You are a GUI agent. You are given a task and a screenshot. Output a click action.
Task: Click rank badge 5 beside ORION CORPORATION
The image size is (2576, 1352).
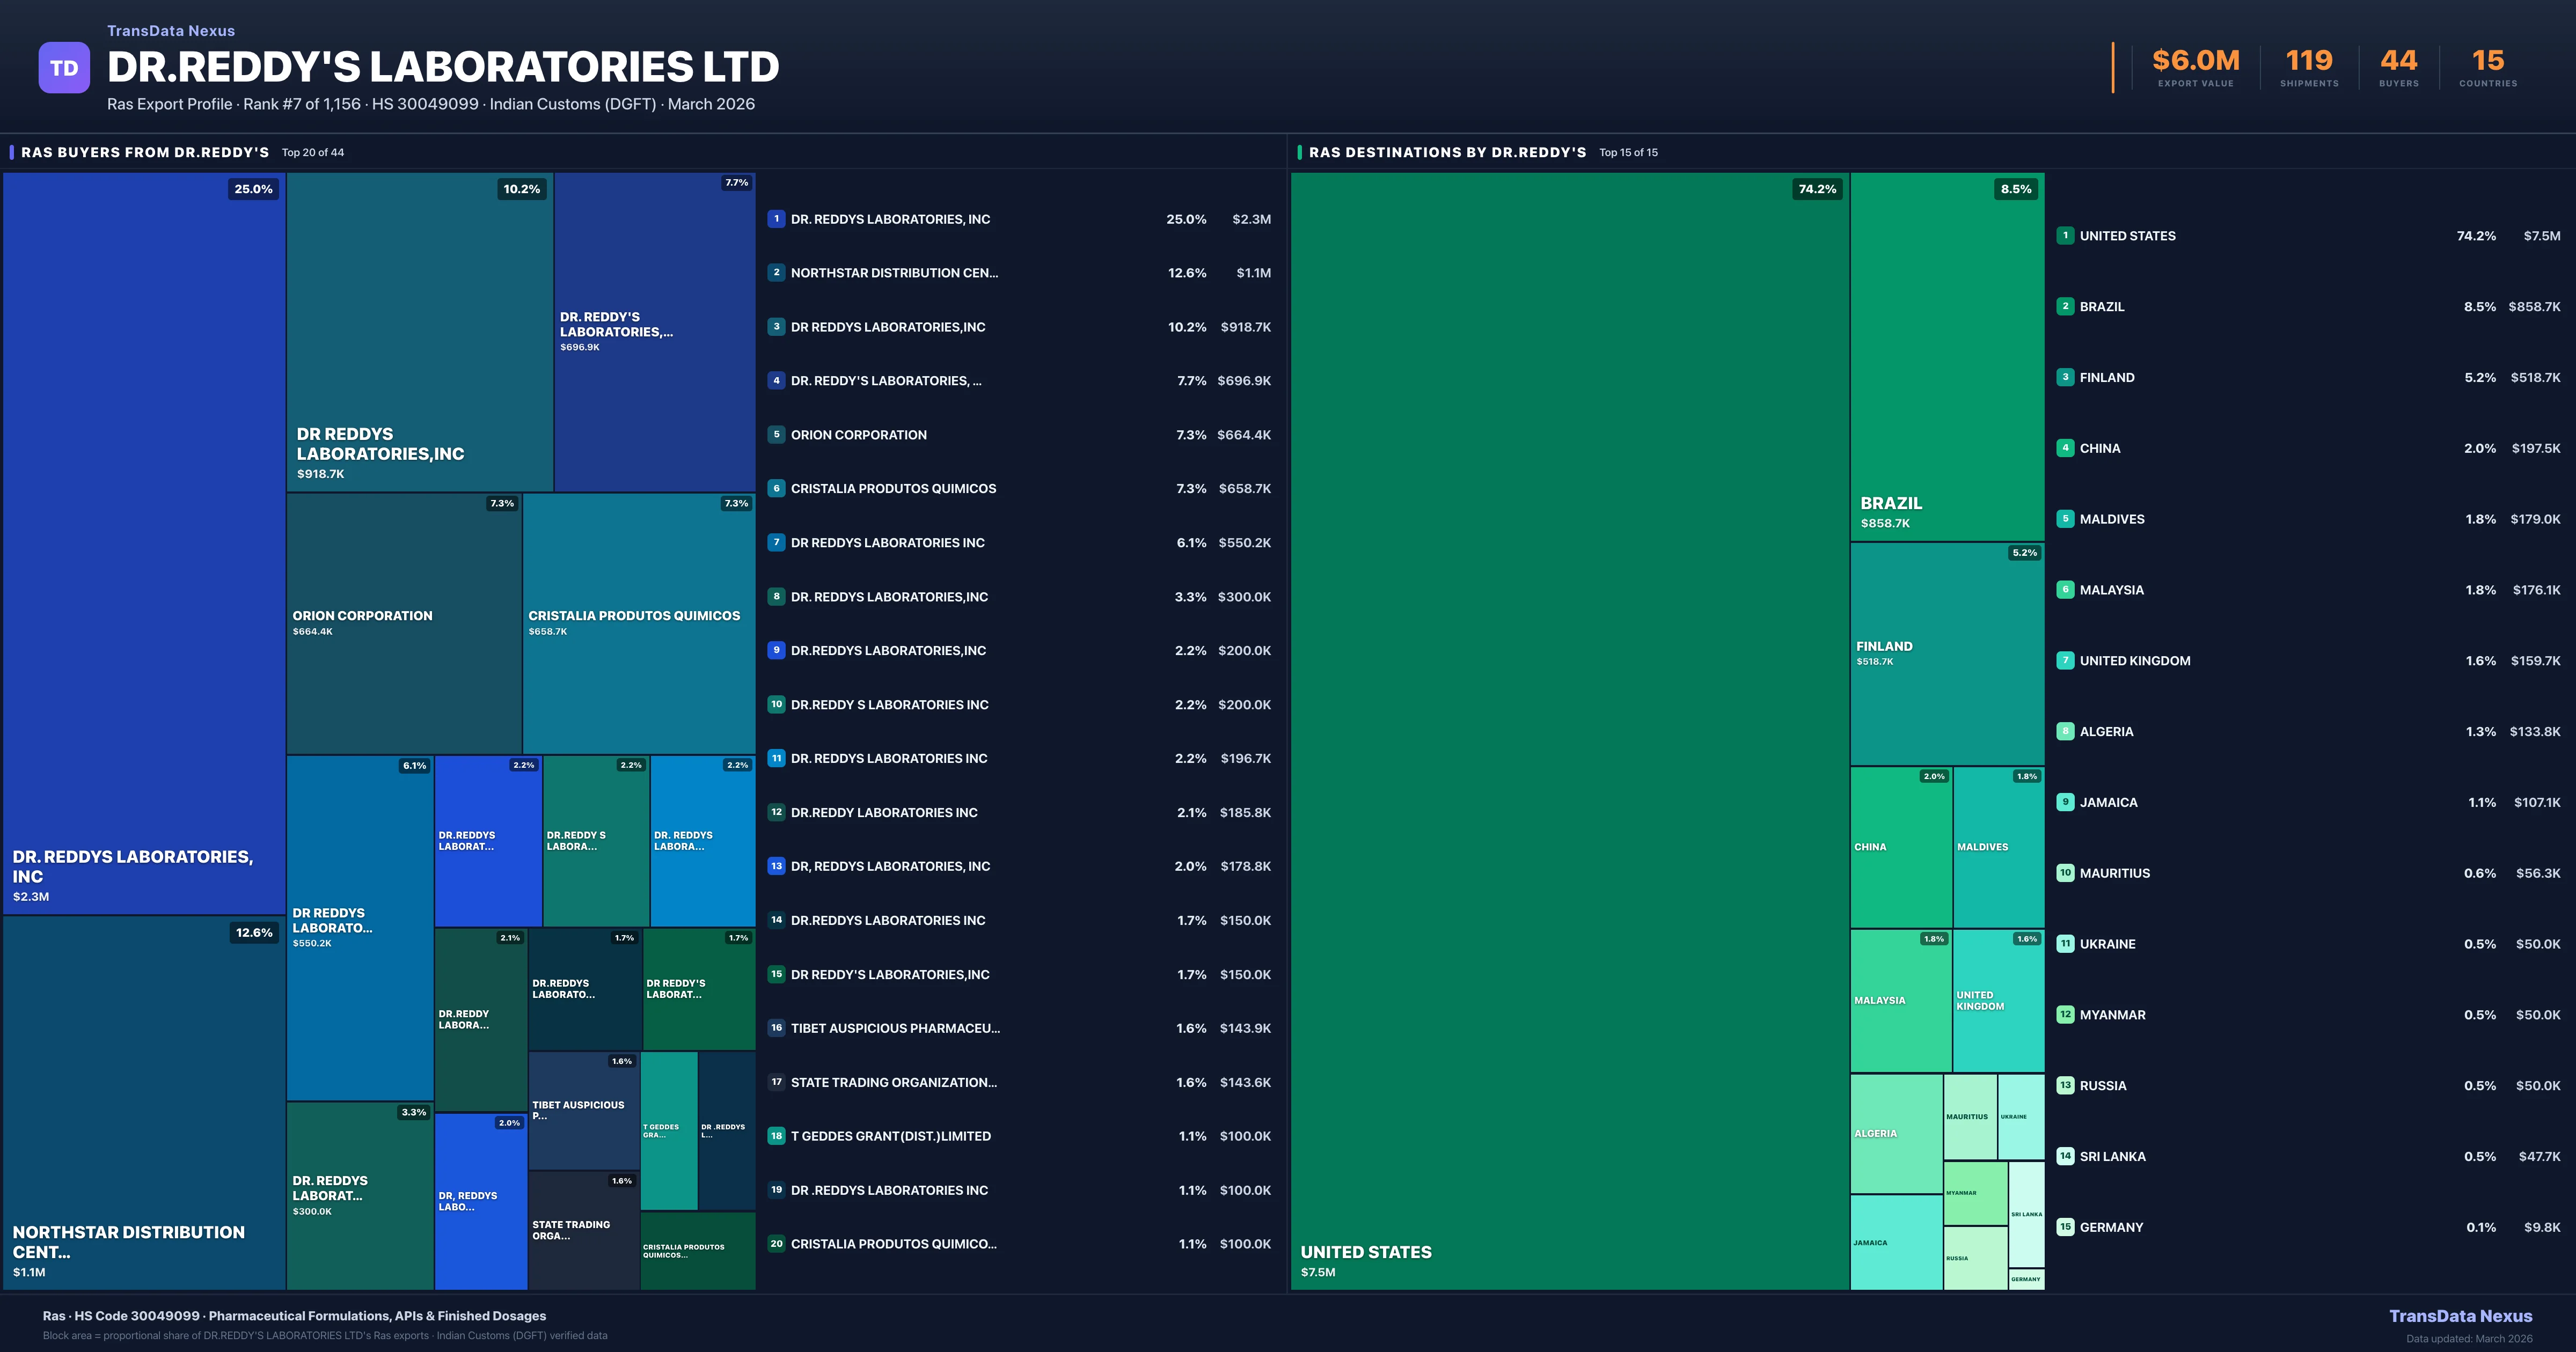(776, 435)
